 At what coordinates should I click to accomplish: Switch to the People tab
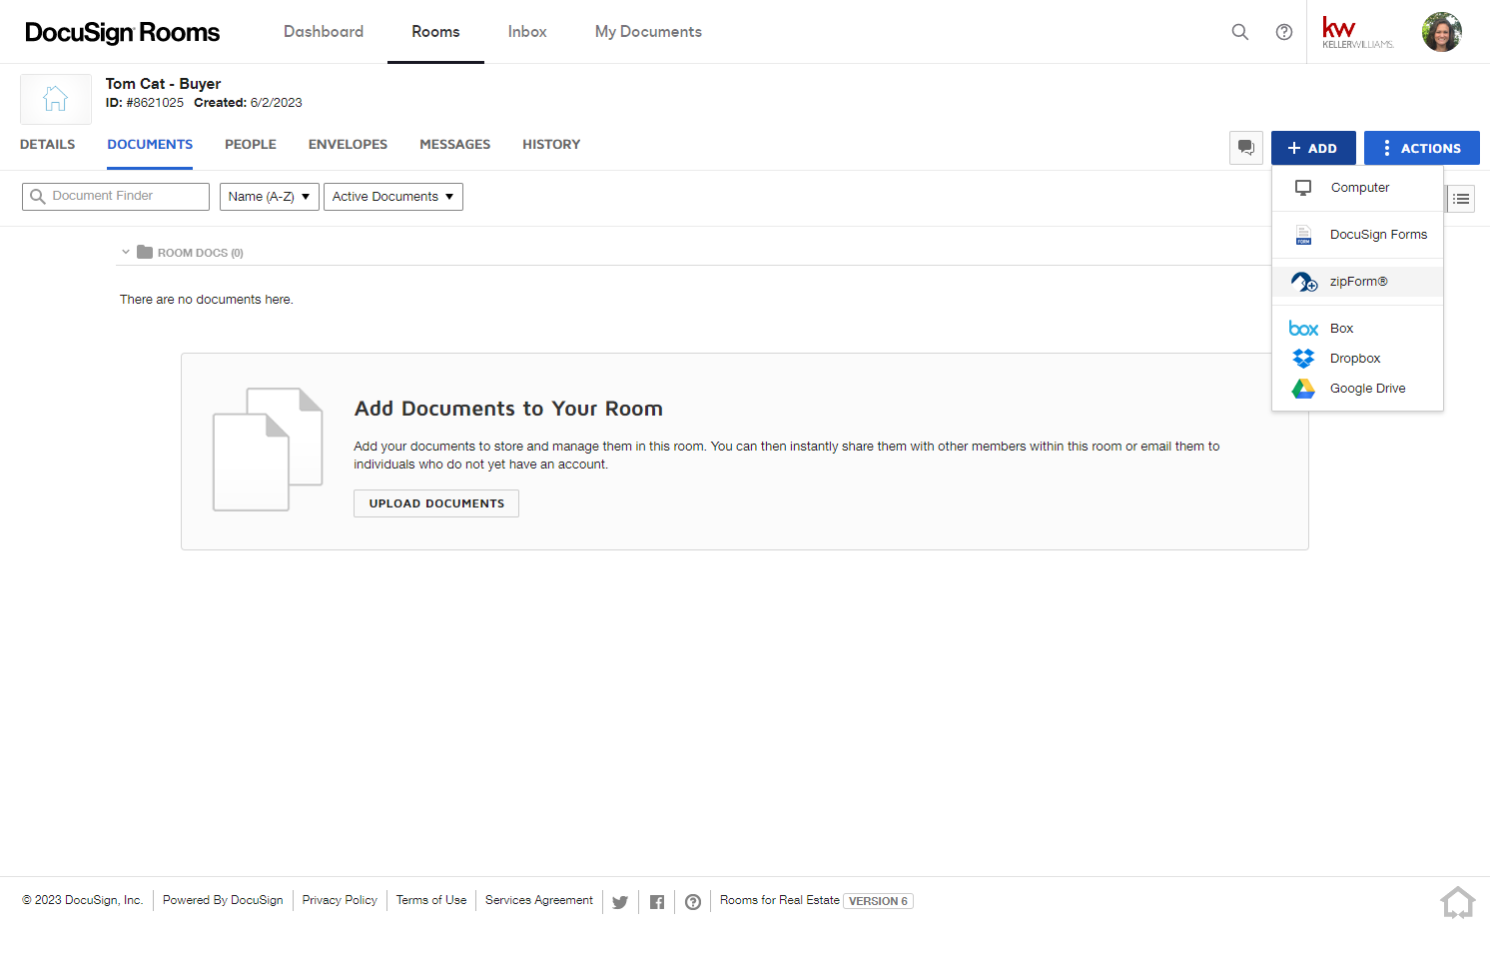pos(251,145)
